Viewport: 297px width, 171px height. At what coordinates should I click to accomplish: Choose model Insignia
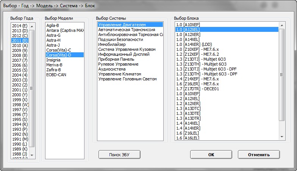64,60
